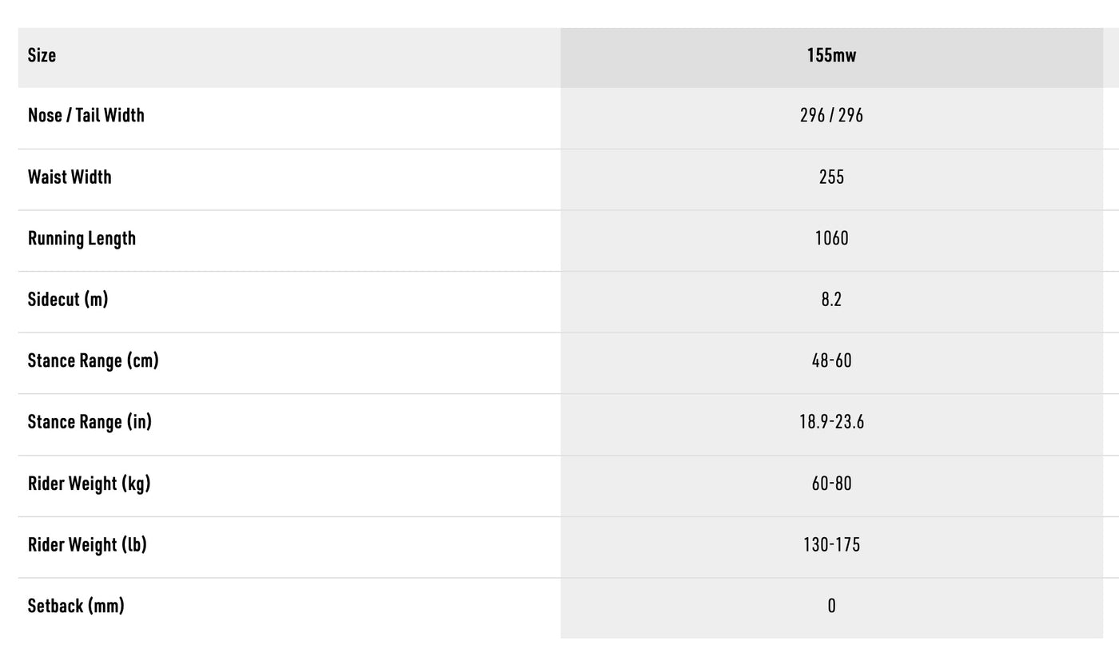Select the 155mw size column header

(831, 55)
